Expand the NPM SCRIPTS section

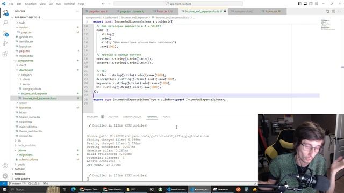[46, 179]
